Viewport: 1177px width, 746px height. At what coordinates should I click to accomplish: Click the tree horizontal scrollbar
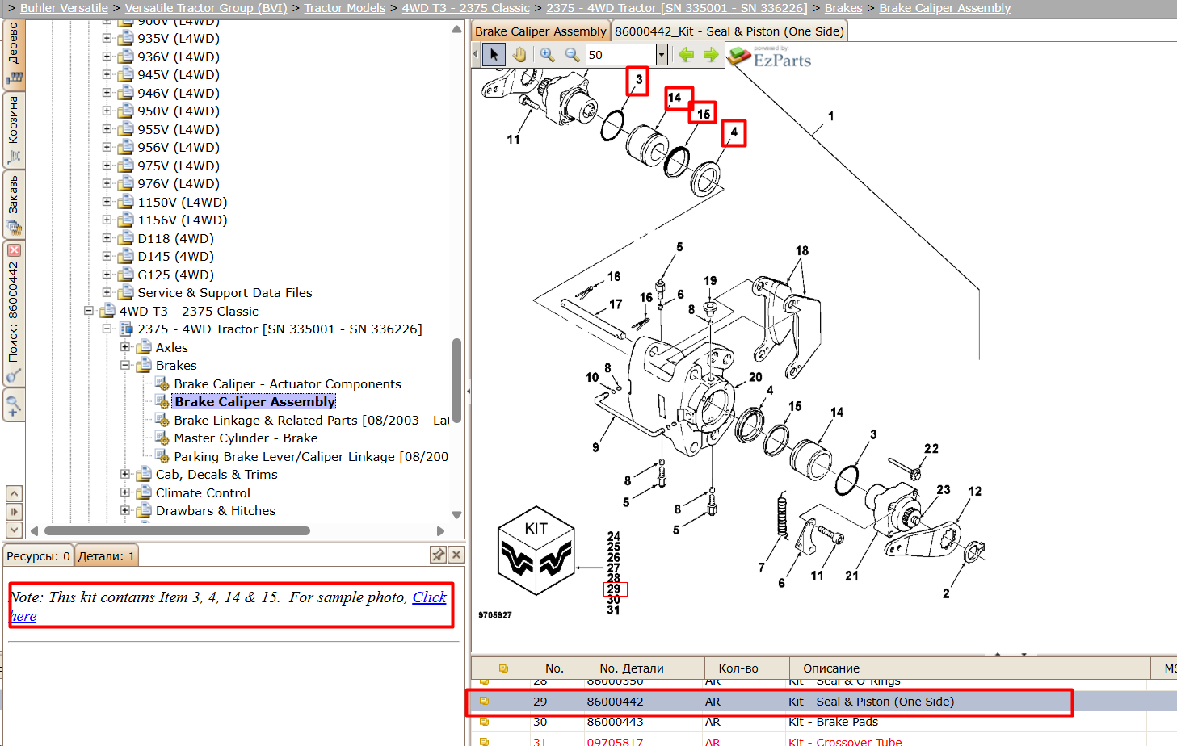(x=177, y=530)
